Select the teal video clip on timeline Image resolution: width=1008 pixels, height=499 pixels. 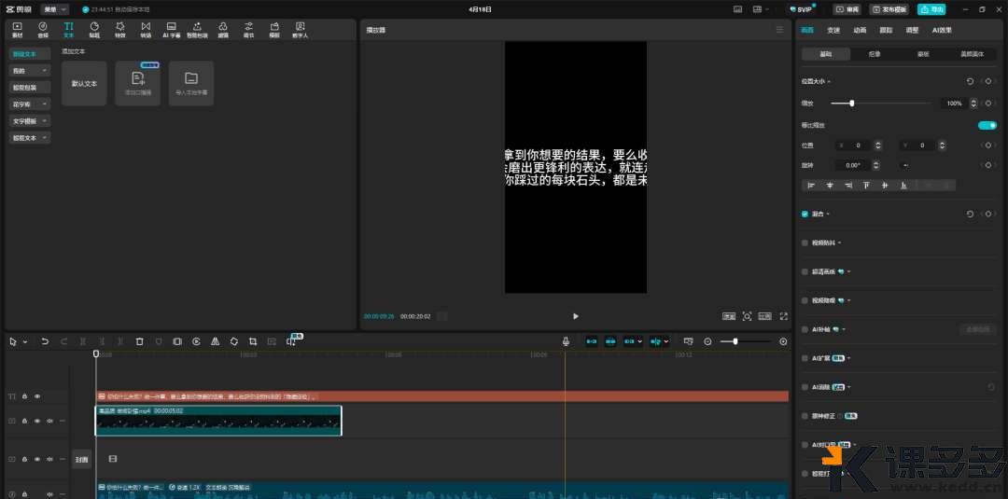click(218, 421)
